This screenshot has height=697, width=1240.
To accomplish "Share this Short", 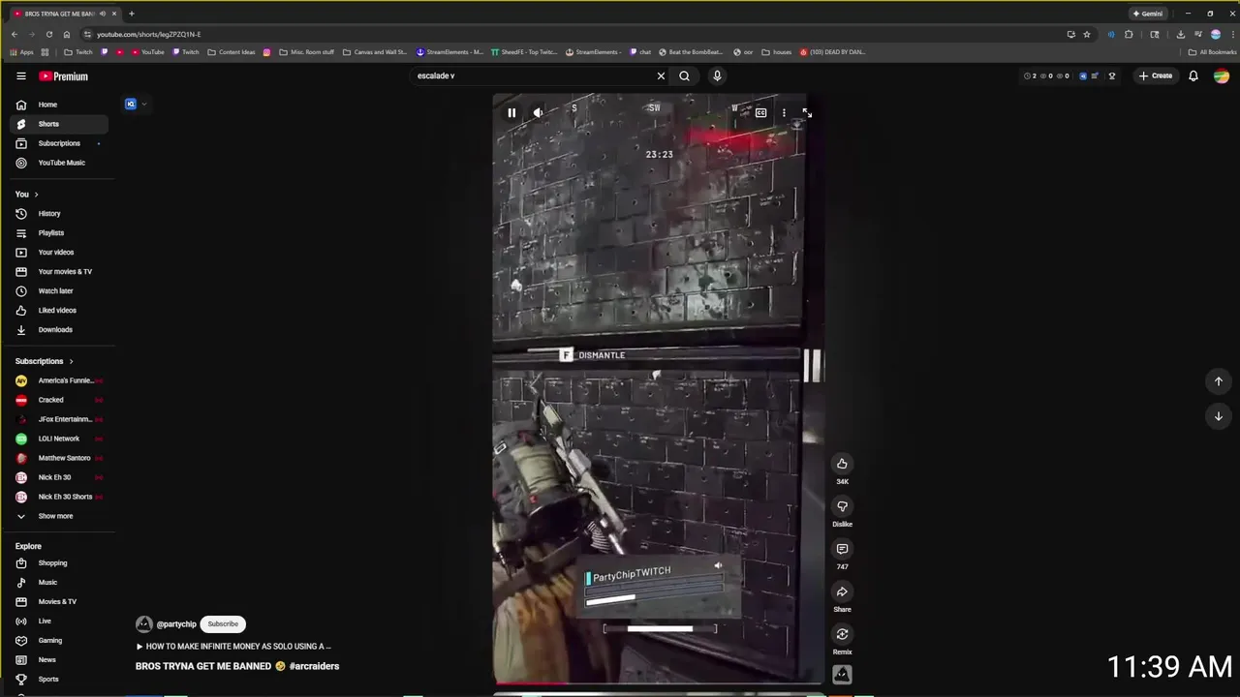I will (x=842, y=591).
